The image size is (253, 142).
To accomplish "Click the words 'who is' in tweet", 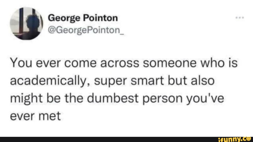I will (x=219, y=63).
